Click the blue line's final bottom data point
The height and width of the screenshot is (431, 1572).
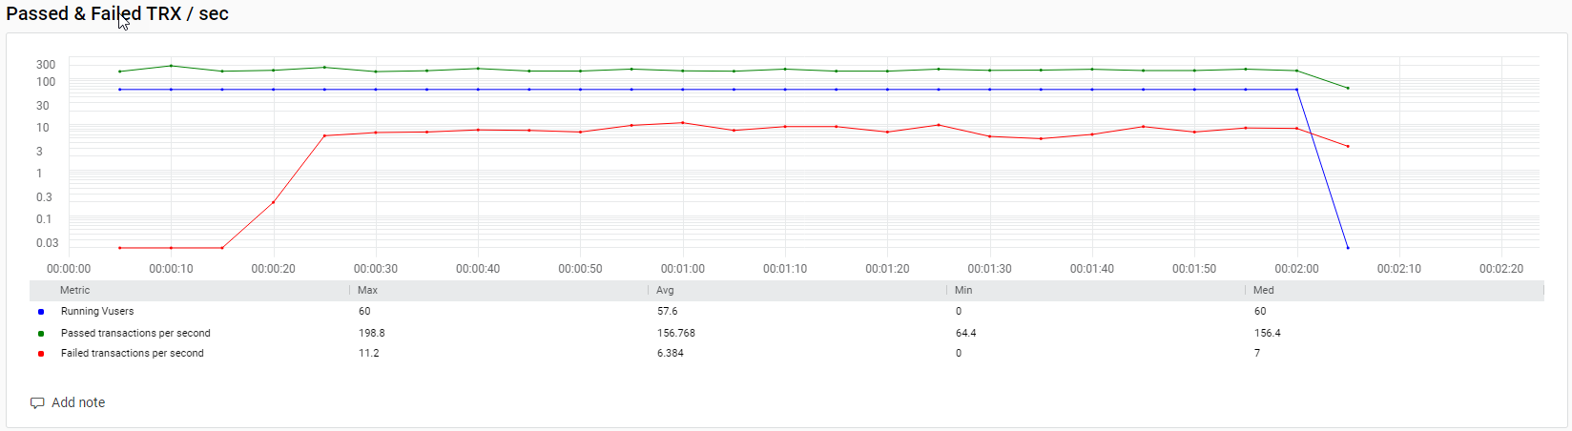[x=1348, y=248]
